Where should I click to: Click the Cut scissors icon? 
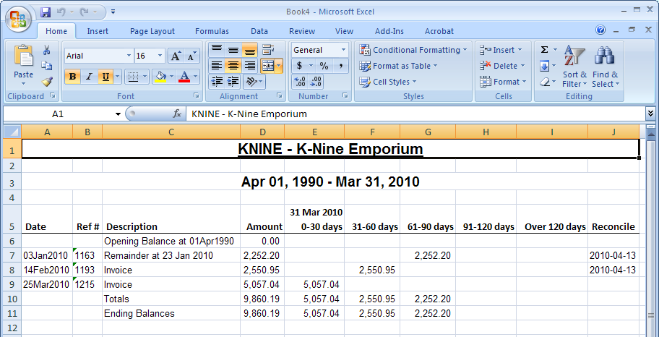coord(47,51)
